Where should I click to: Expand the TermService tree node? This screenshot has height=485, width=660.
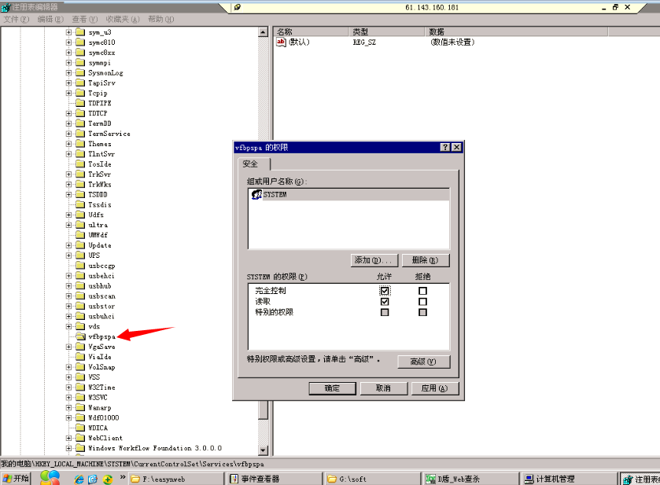pos(68,134)
